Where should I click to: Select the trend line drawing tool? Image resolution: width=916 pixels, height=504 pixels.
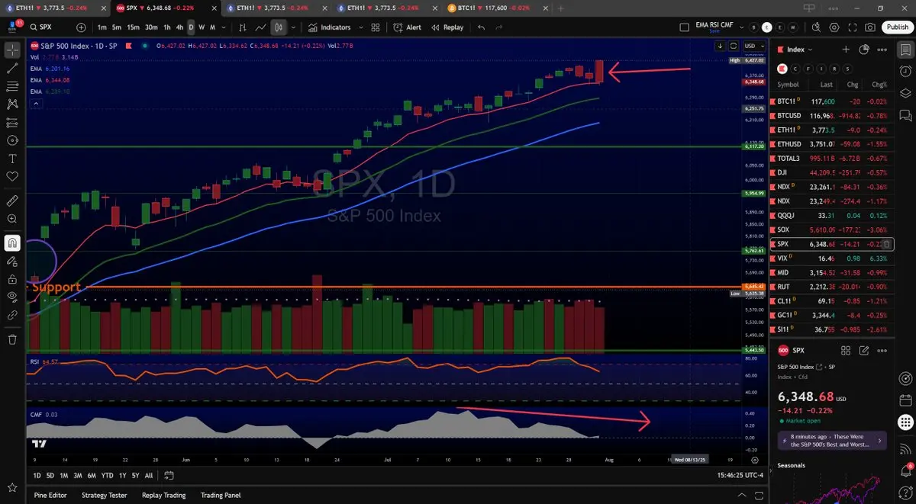(x=12, y=68)
